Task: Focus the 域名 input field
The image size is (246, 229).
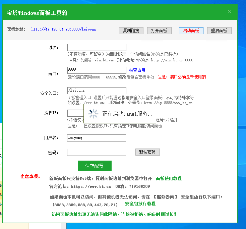Action: pos(97,47)
